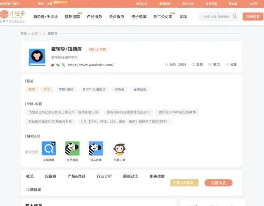This screenshot has width=264, height=206.
Task: Click the K12 tag
Action: [47, 89]
